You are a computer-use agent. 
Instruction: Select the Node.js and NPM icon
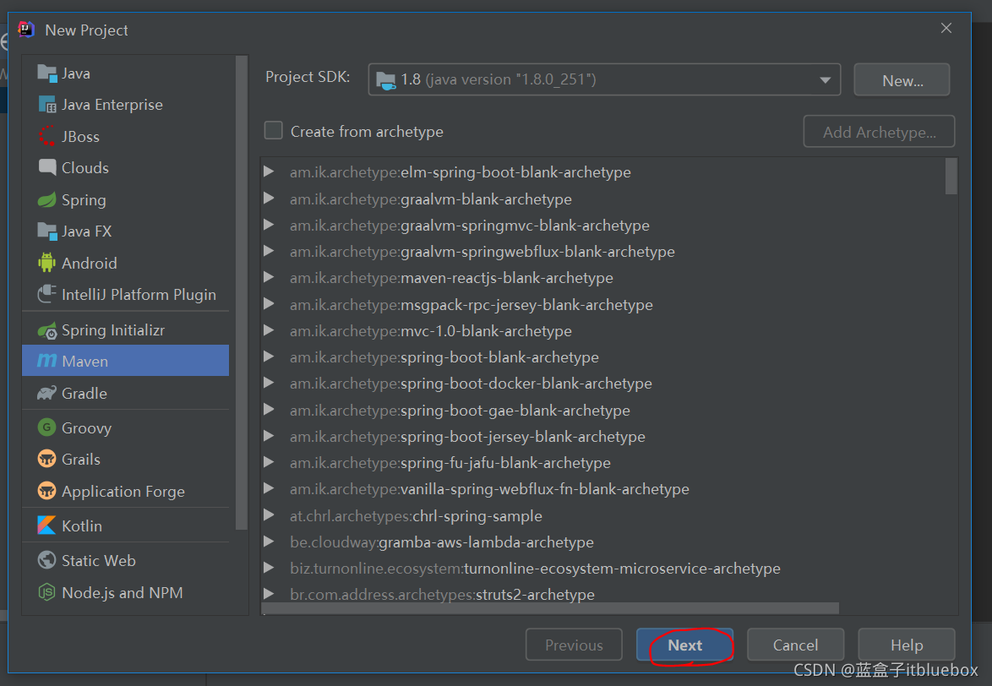pos(46,592)
